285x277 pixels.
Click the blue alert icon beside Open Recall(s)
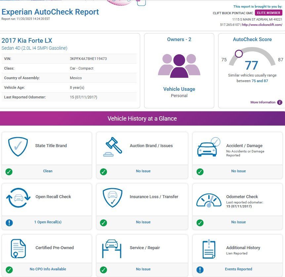pos(9,223)
